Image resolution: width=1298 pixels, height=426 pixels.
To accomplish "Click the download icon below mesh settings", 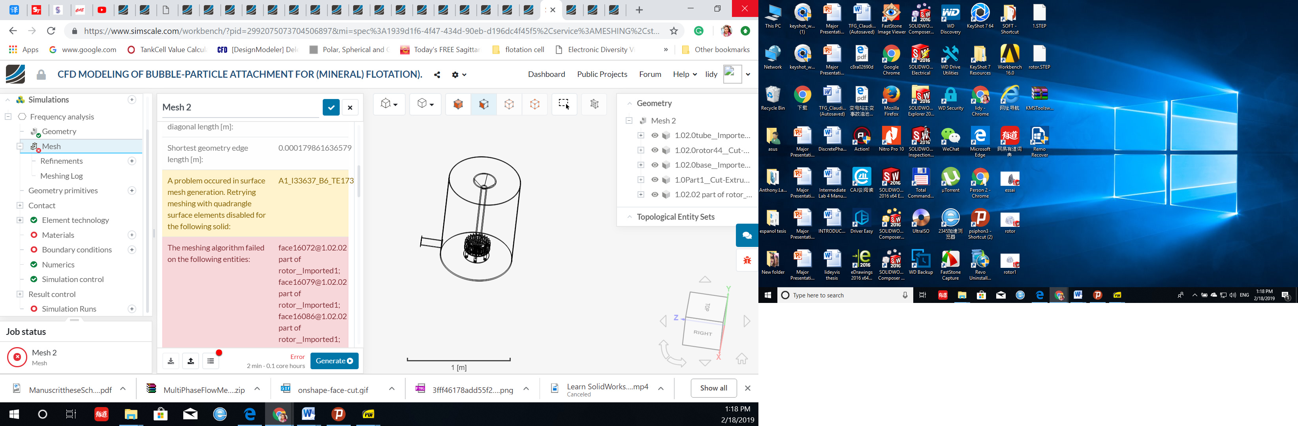I will point(171,361).
